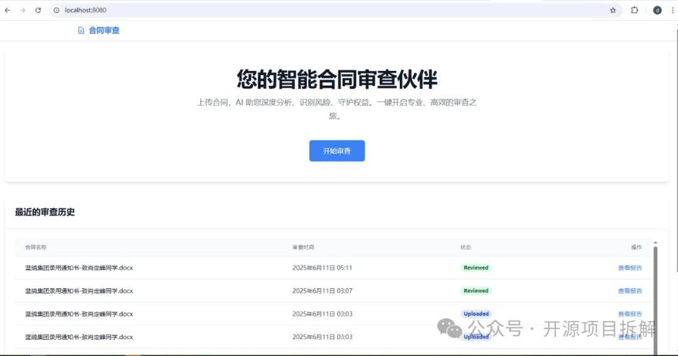The height and width of the screenshot is (356, 678).
Task: Click the document icon beside 合同审查
Action: (81, 30)
